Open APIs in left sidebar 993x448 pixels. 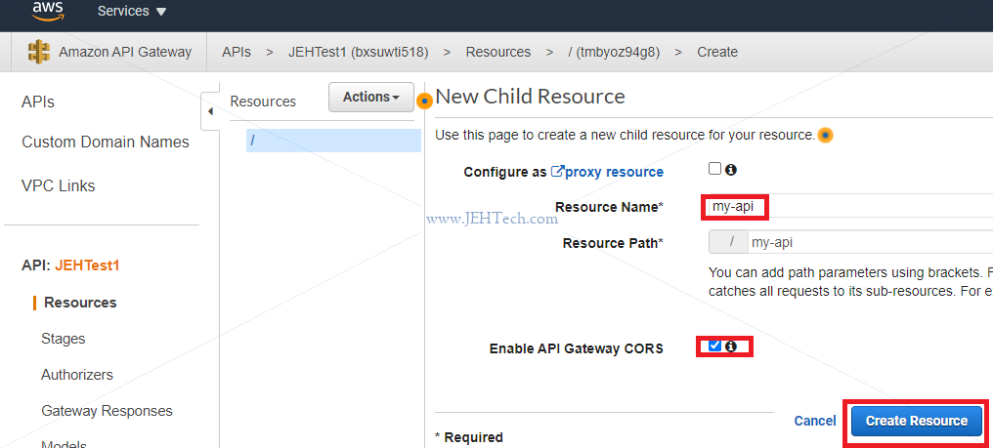point(38,102)
